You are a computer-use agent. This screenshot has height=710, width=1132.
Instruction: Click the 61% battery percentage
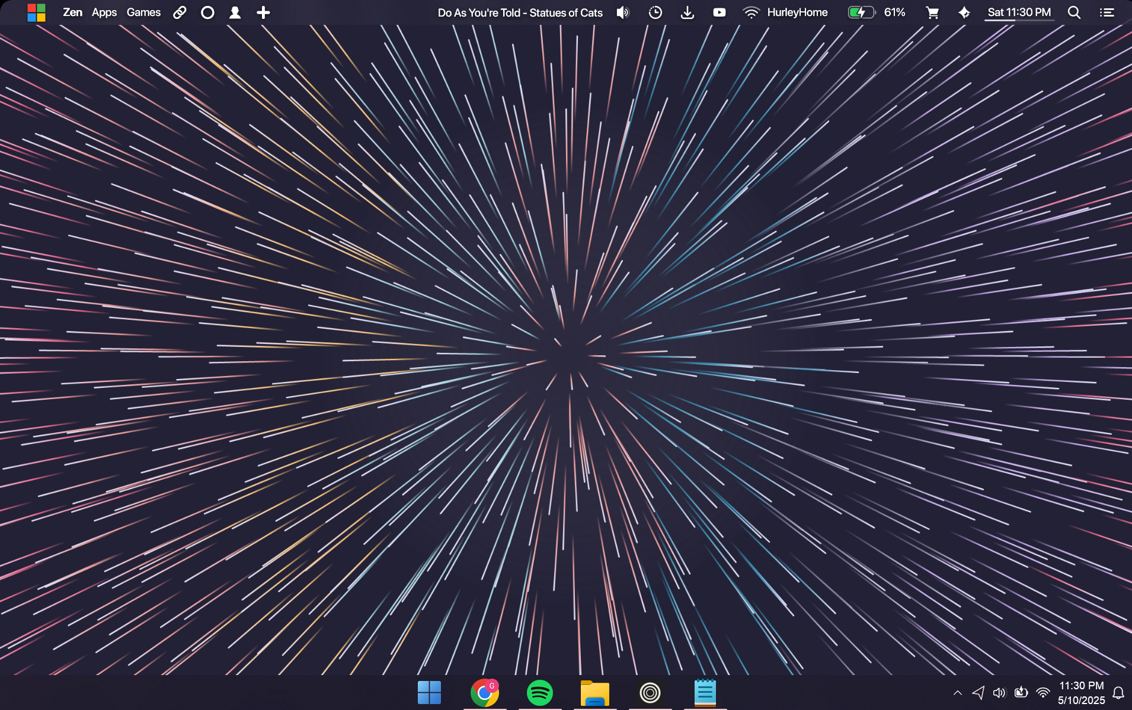[x=894, y=12]
